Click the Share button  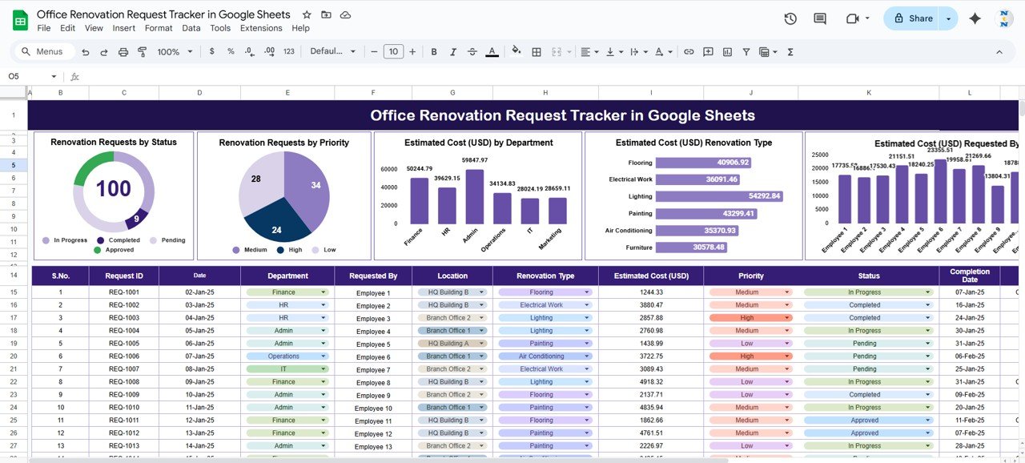point(912,18)
